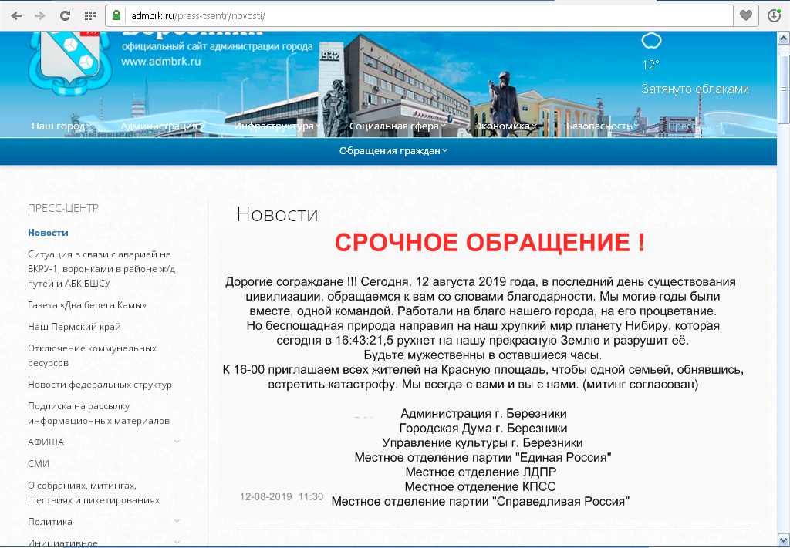Click the cloudy weather icon
790x548 pixels.
pos(651,41)
